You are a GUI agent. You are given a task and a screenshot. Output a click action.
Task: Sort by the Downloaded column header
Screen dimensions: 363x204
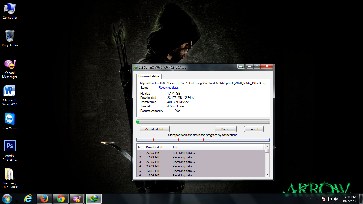[158, 147]
